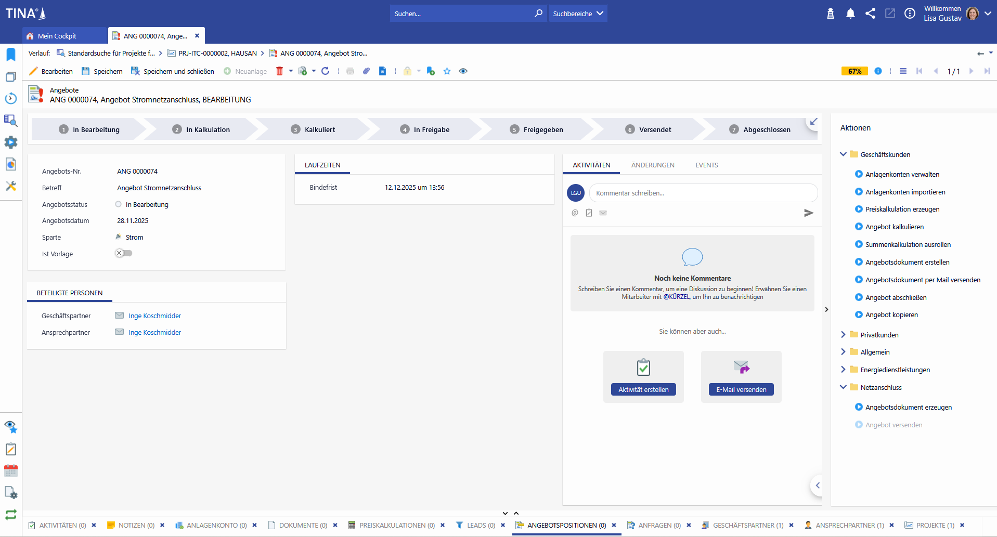Open the calendar icon in left sidebar
997x537 pixels.
[11, 471]
